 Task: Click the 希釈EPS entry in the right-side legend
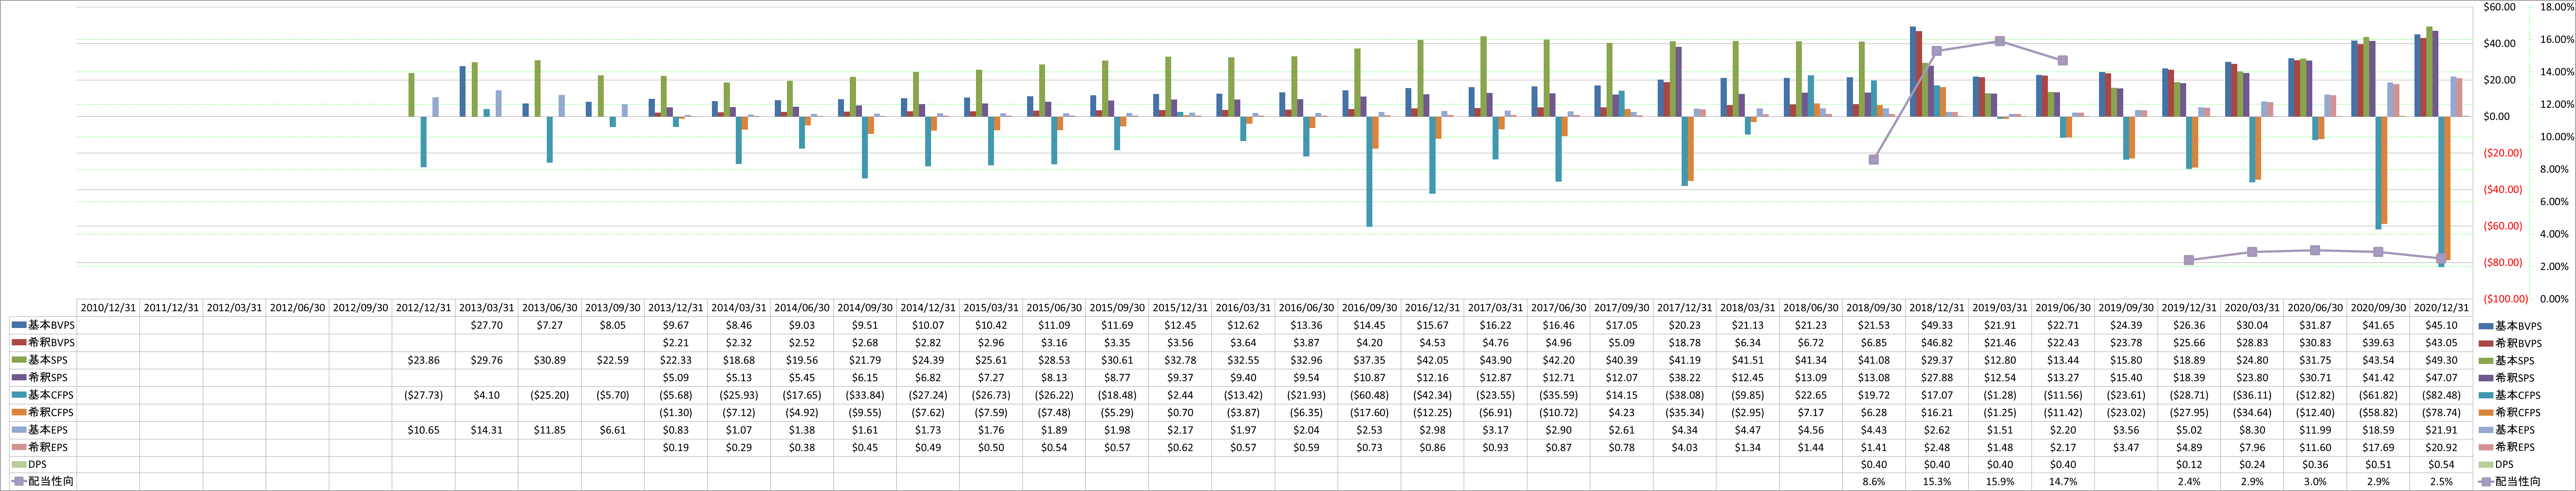(x=2507, y=447)
